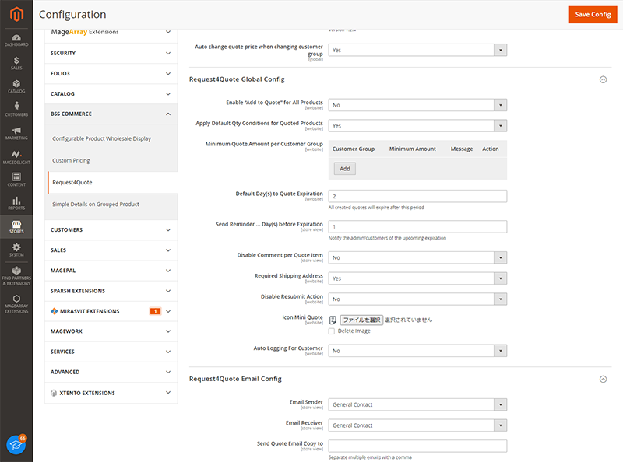Open Find Partners & Extensions icon
The image size is (623, 462).
click(x=16, y=276)
